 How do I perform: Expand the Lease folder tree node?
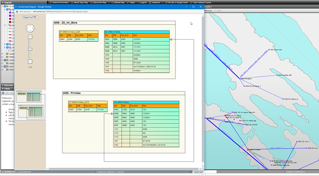2,54
